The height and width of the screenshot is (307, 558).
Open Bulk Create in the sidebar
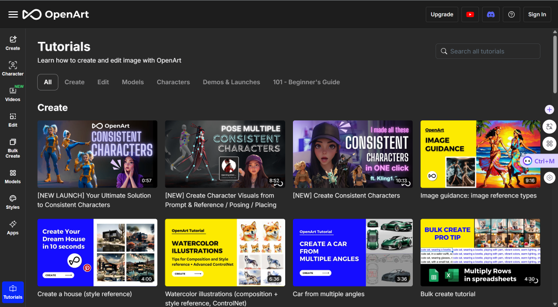pyautogui.click(x=13, y=148)
